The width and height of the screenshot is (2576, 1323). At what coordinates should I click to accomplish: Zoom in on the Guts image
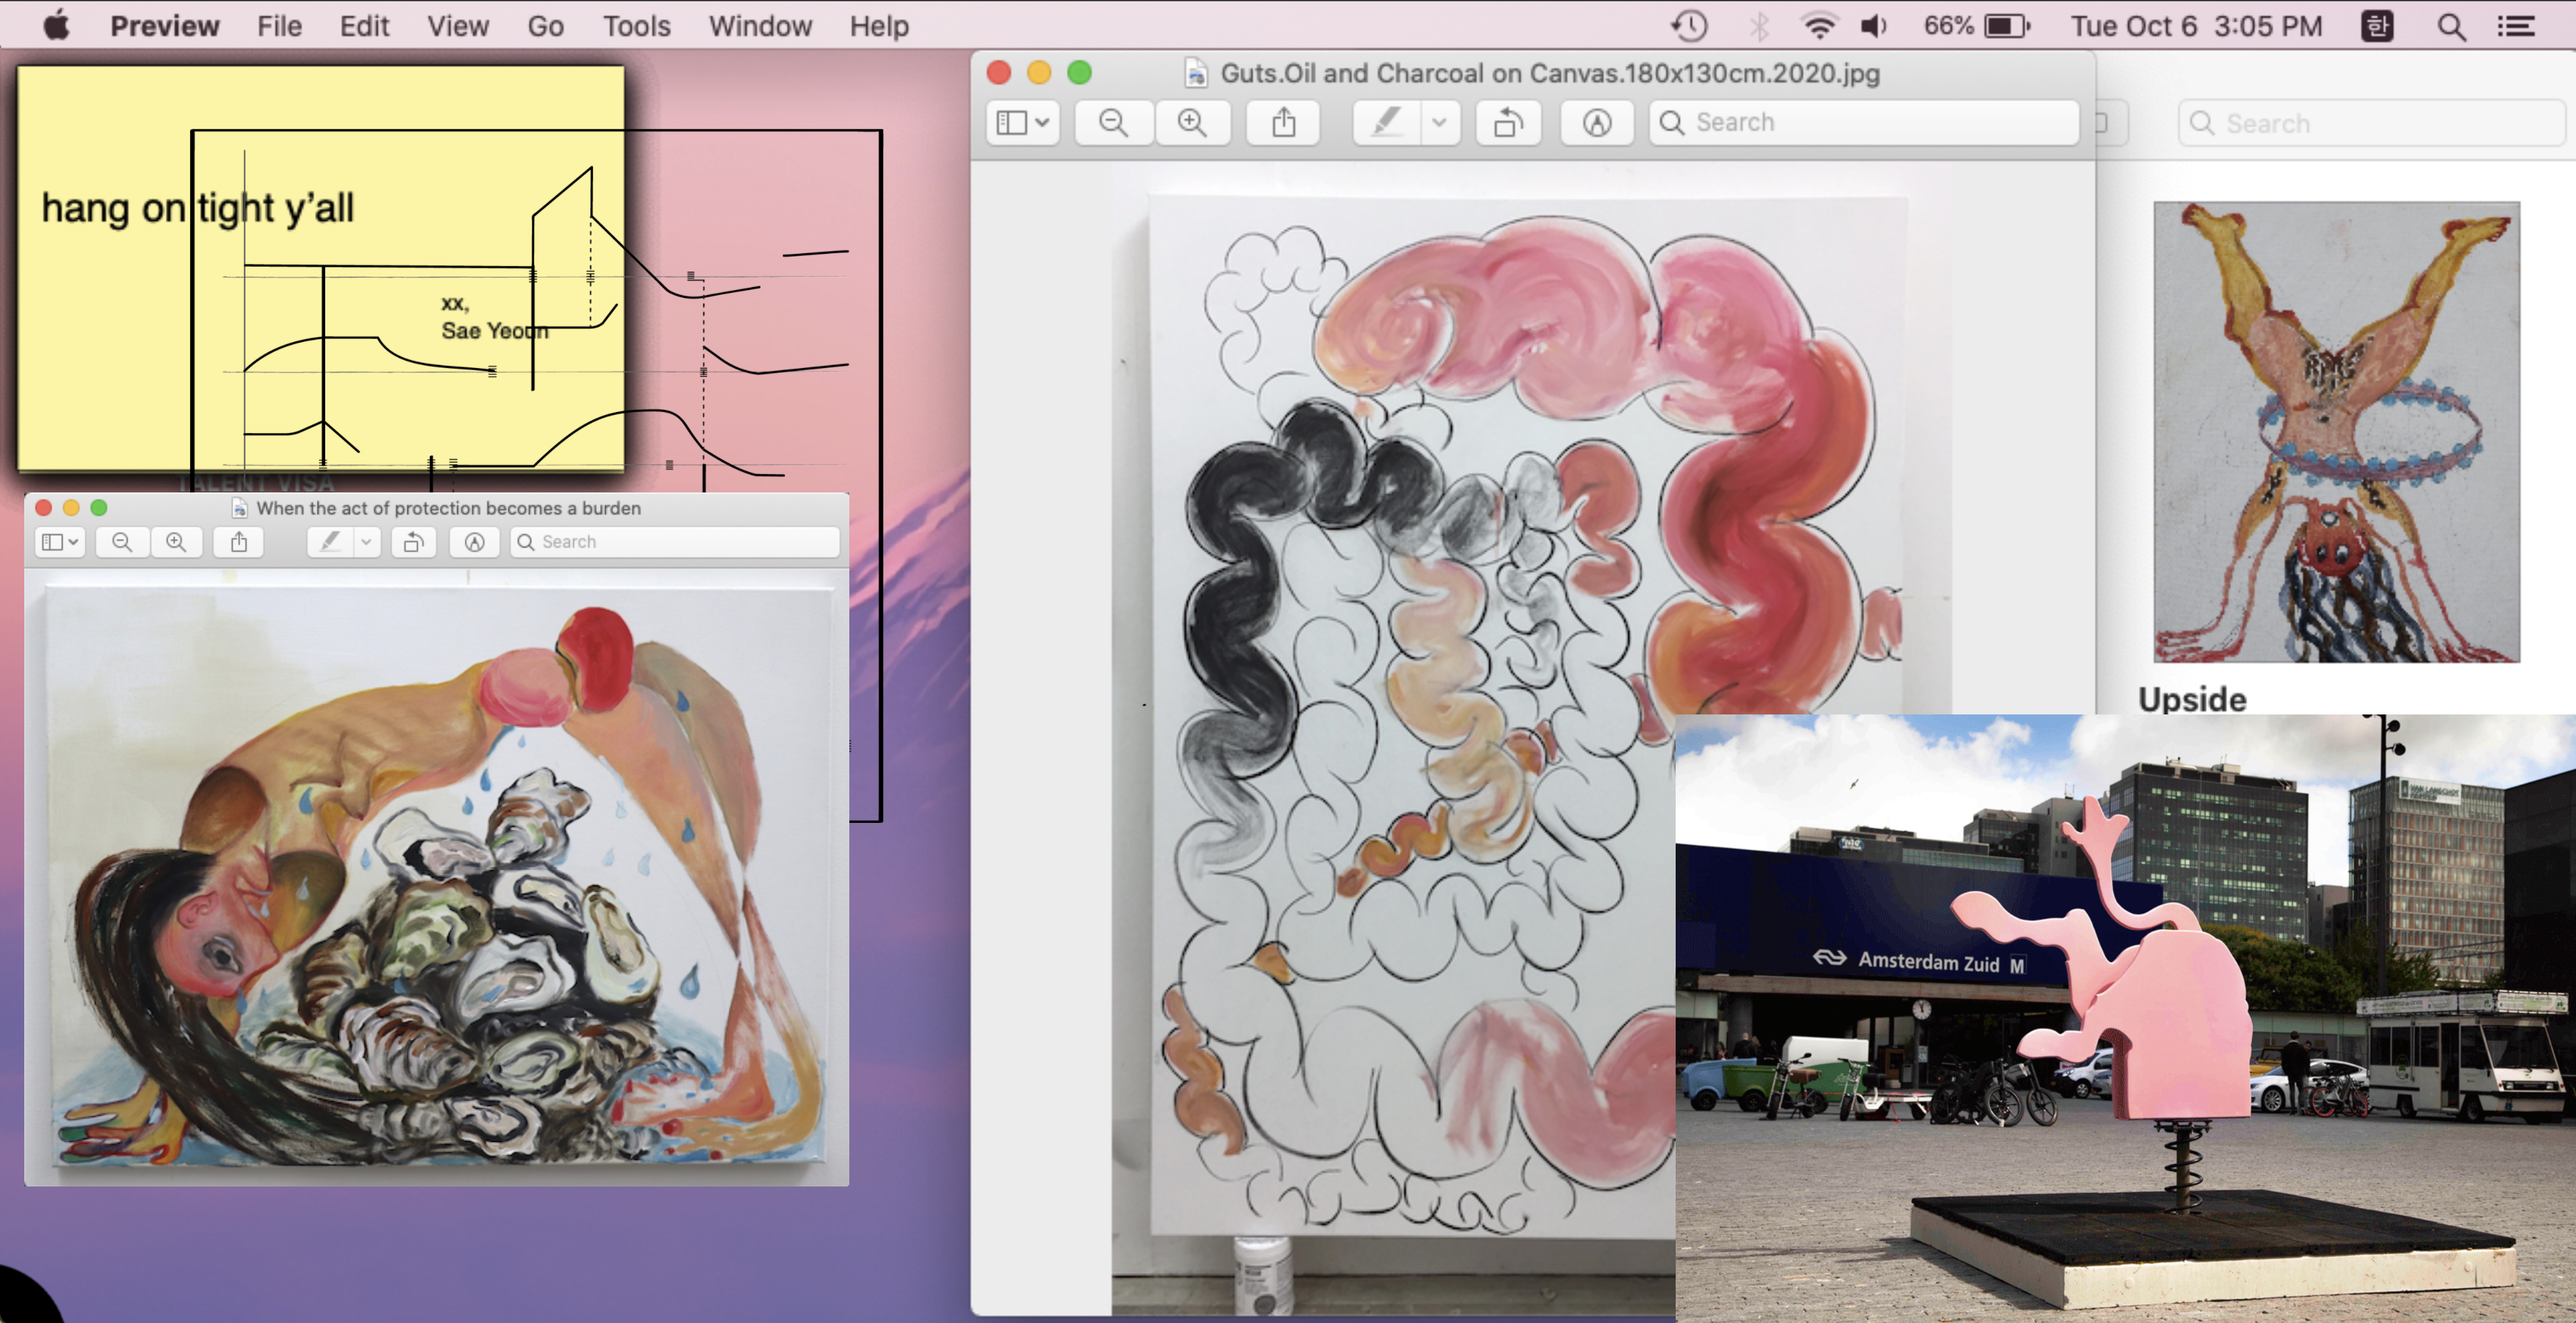click(1192, 122)
